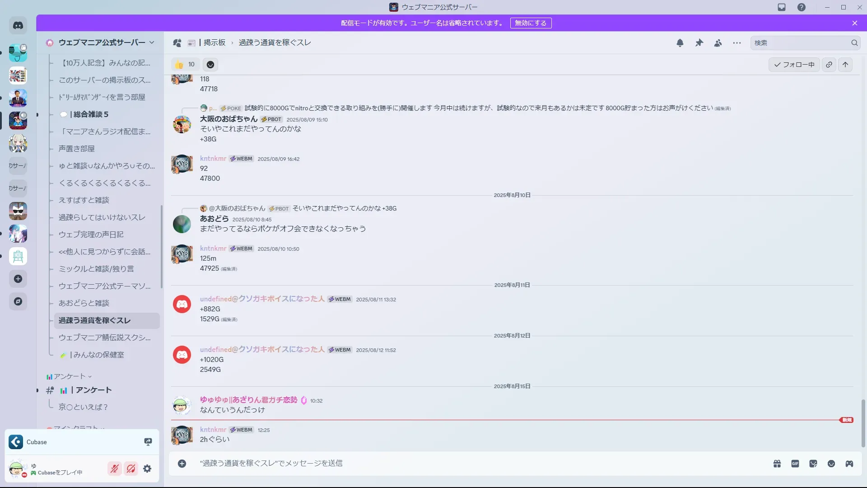The image size is (867, 488).
Task: Go to 掲示板 breadcrumb link
Action: [x=214, y=42]
